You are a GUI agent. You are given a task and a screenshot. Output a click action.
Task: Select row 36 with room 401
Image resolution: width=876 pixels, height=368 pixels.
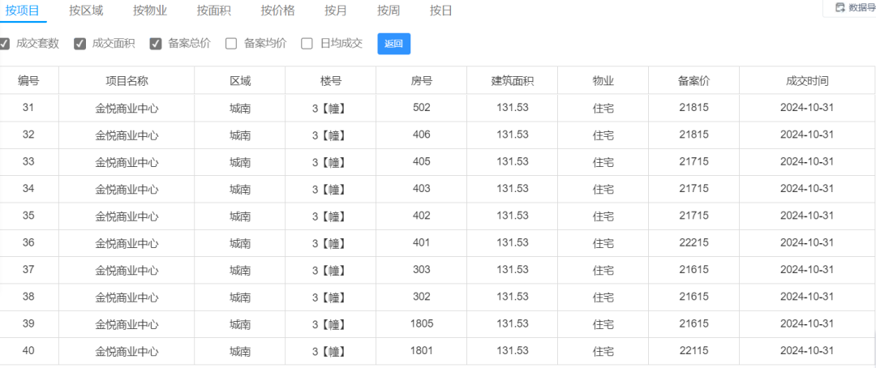coord(437,243)
